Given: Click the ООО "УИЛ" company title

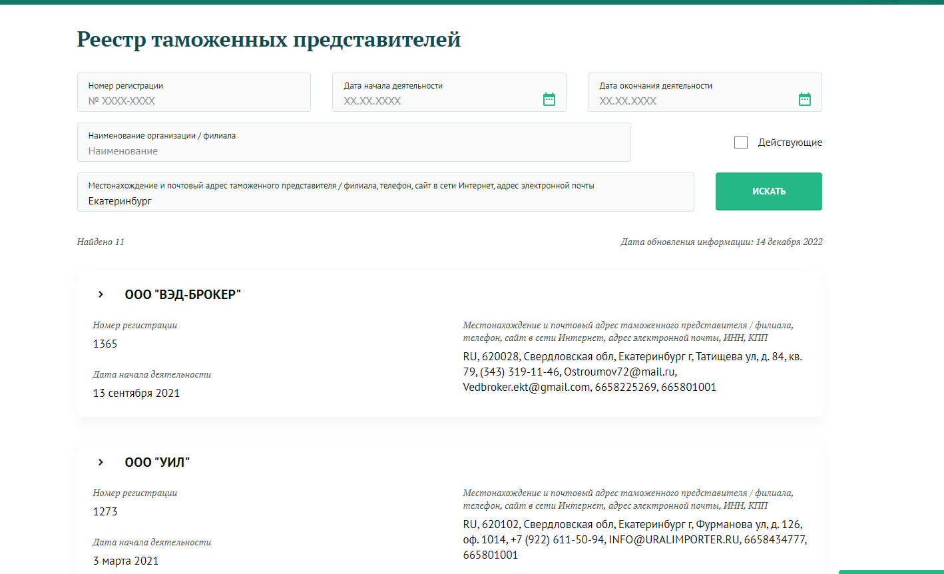Looking at the screenshot, I should pos(158,462).
